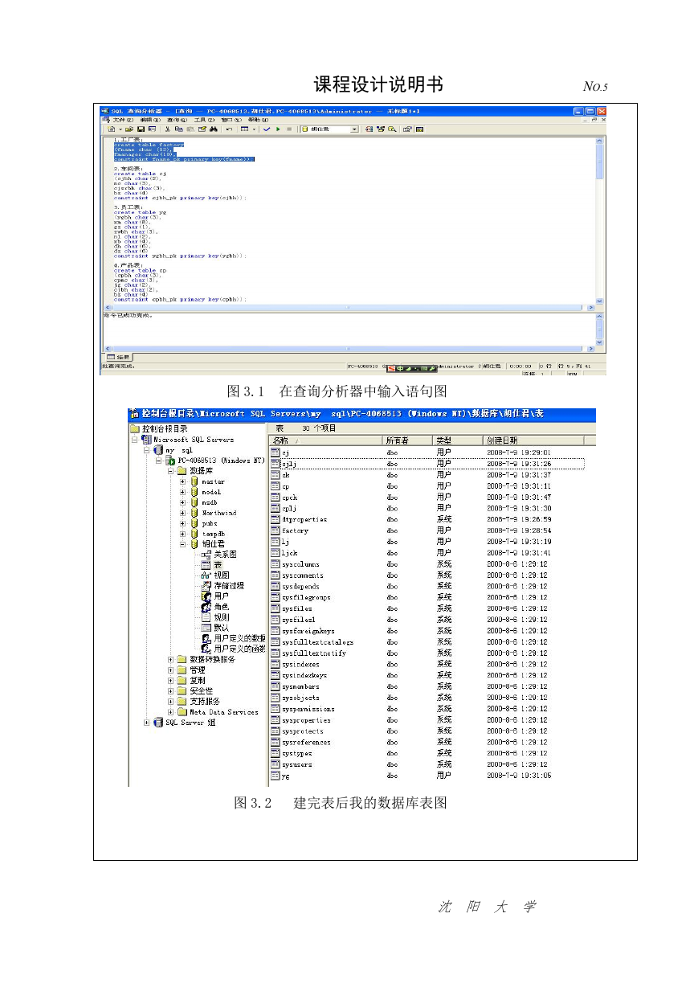Click the red IME language bar icon

391,368
